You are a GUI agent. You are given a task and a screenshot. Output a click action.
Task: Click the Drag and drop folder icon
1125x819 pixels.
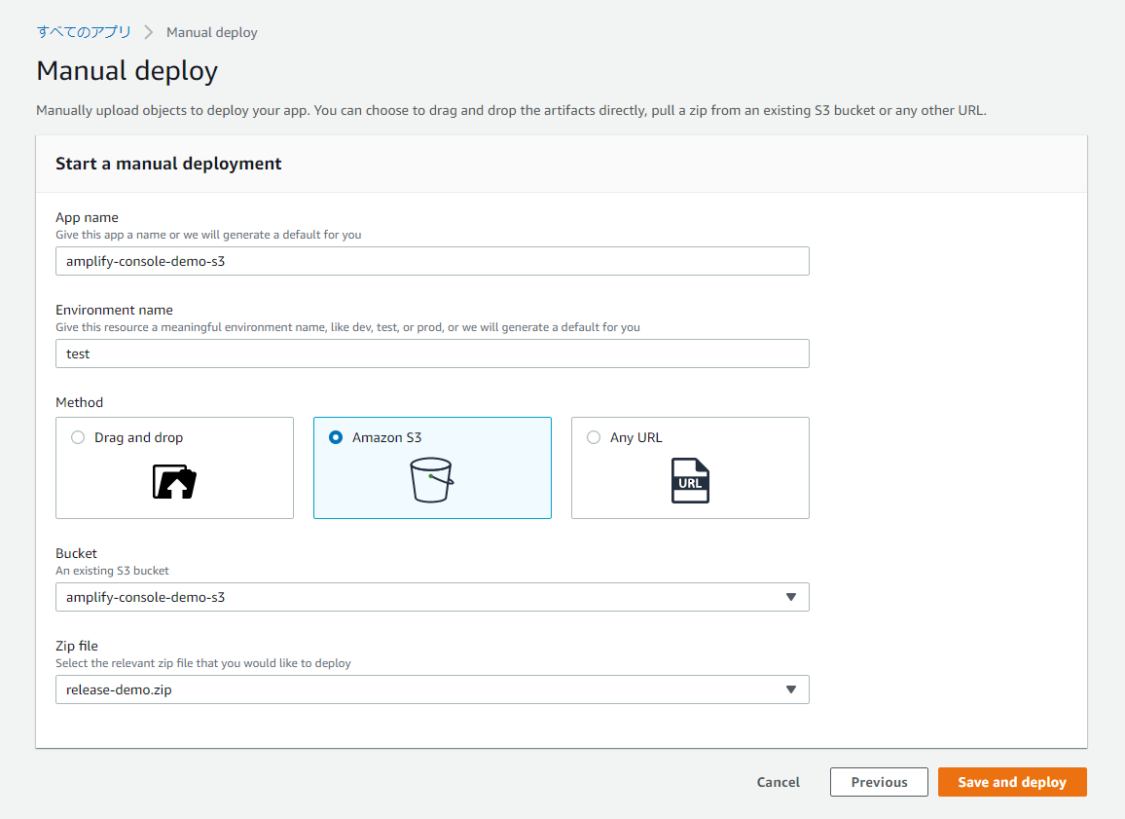click(x=174, y=481)
